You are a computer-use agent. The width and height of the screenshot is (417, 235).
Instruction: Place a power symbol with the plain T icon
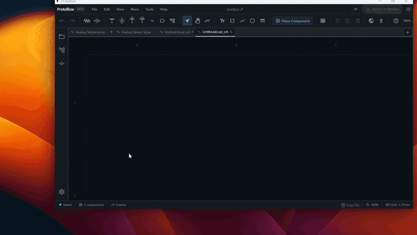click(x=112, y=21)
